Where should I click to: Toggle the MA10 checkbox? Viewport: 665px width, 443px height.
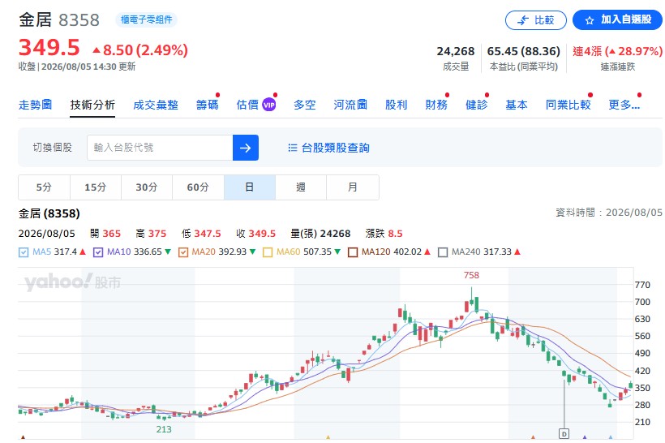tap(98, 252)
